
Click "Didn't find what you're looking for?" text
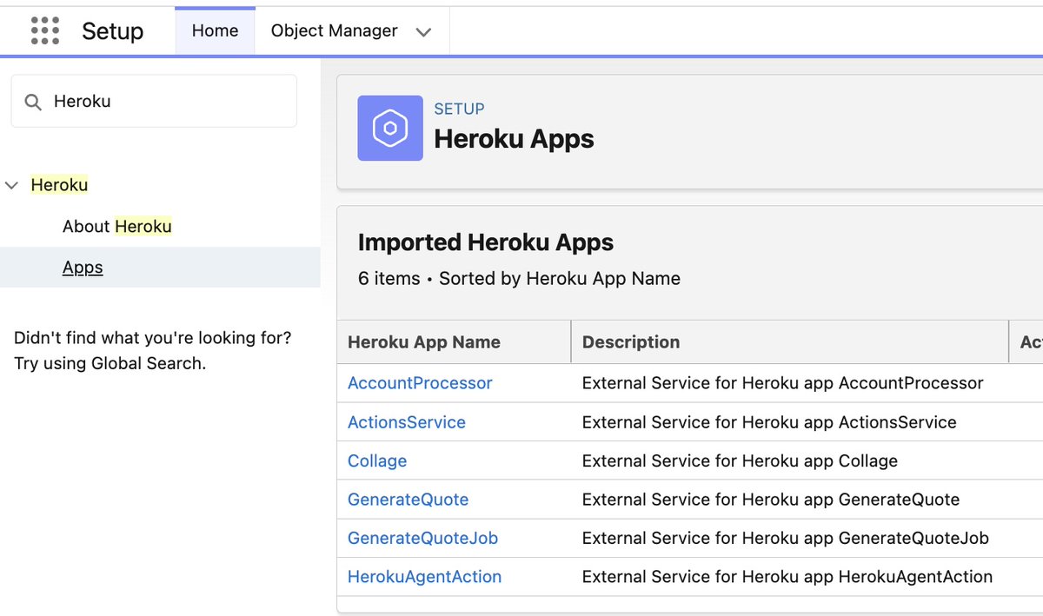click(x=153, y=338)
